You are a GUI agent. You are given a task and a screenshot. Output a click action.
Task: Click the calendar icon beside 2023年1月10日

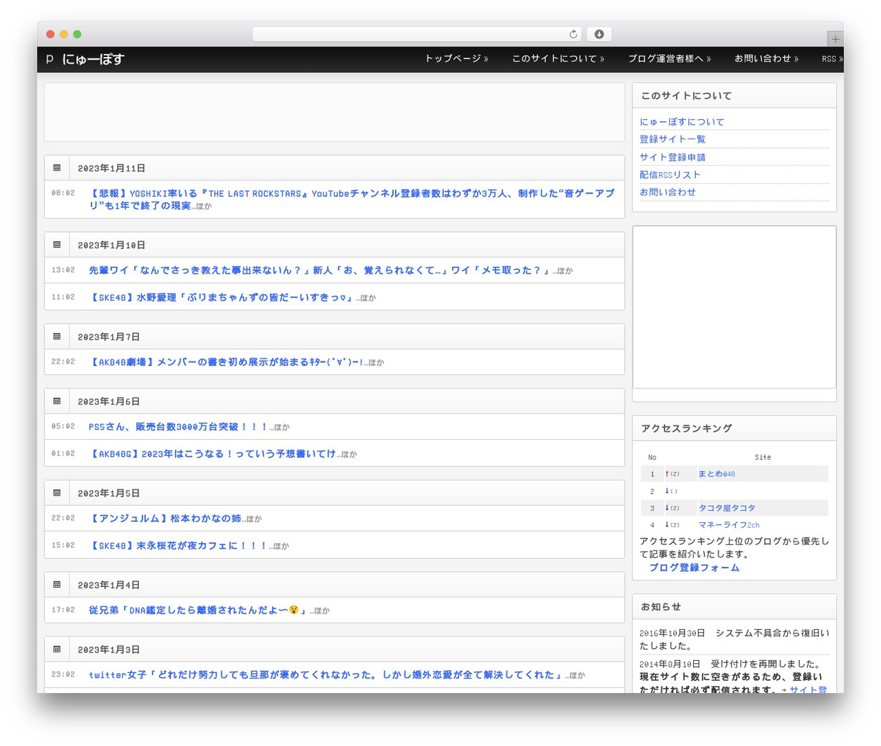57,245
